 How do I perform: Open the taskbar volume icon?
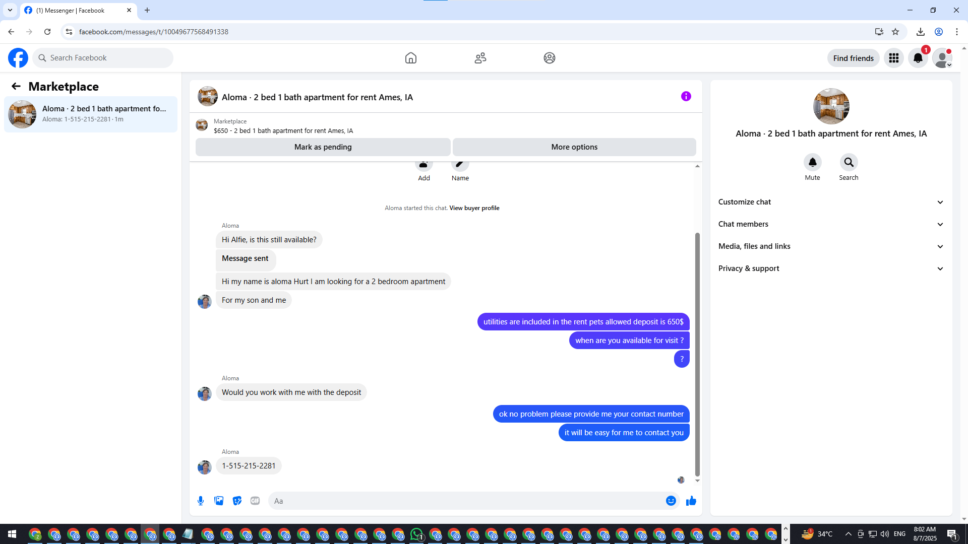point(884,534)
